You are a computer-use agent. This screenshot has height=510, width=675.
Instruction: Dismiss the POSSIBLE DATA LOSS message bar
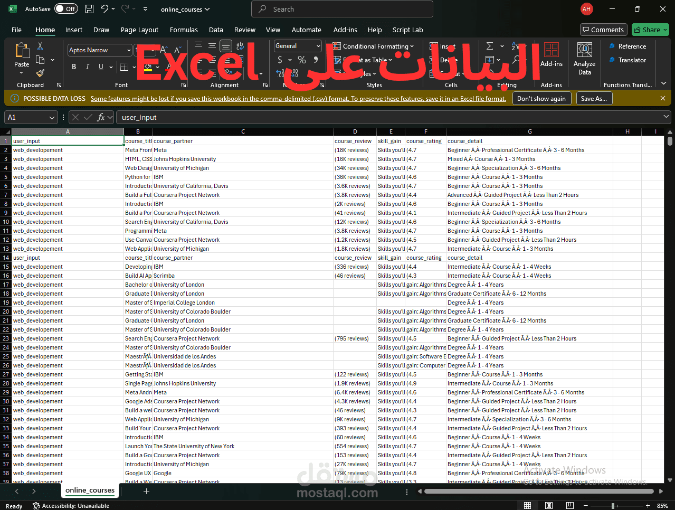pyautogui.click(x=662, y=98)
